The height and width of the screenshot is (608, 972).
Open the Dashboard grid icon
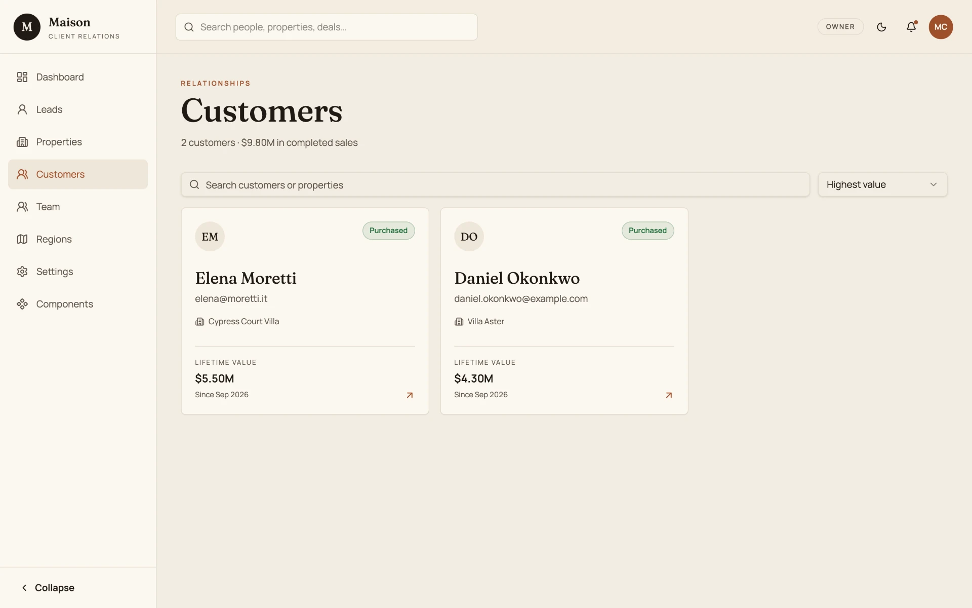click(x=22, y=77)
